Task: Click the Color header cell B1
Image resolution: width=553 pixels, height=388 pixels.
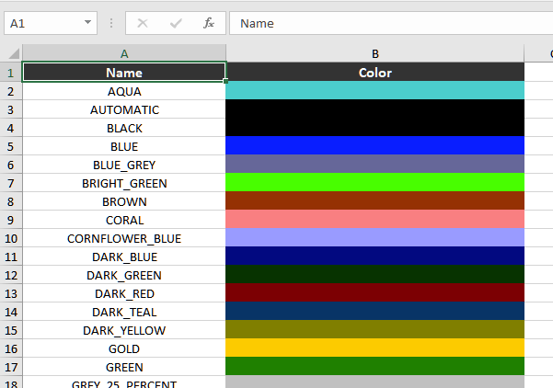Action: (374, 73)
